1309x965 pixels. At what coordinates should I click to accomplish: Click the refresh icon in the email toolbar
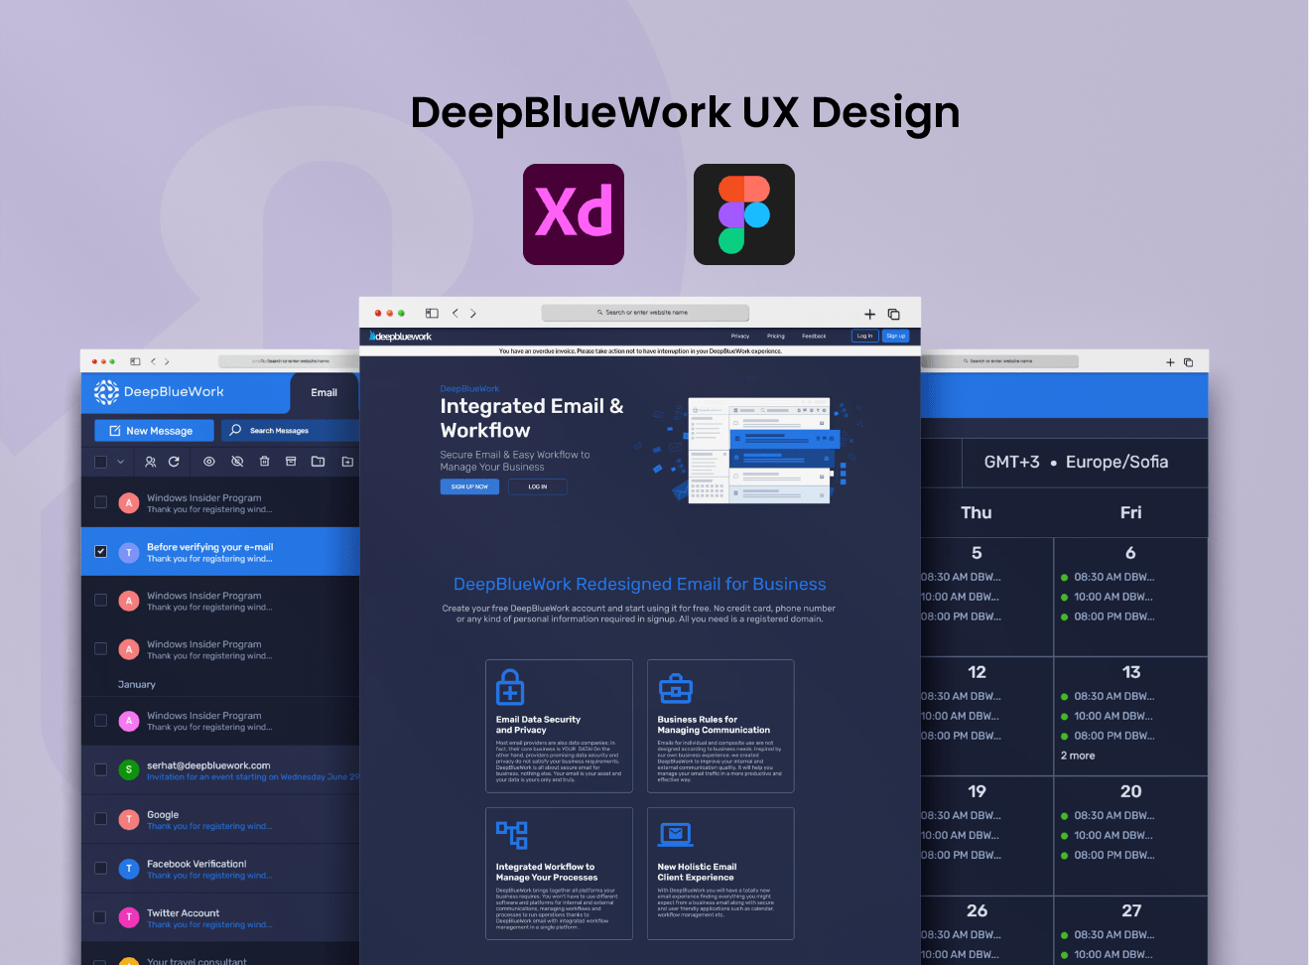point(174,462)
